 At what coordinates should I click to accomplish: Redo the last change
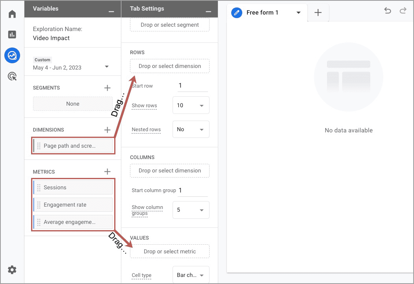(403, 11)
